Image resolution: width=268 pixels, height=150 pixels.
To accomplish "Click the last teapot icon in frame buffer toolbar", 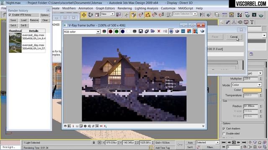I will click(202, 31).
